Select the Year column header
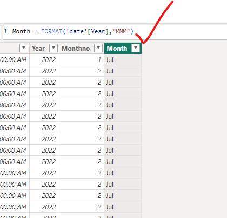The image size is (227, 218). point(44,48)
